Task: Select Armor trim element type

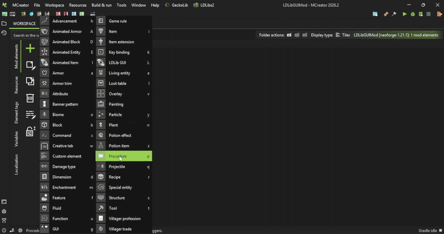Action: tap(67, 84)
